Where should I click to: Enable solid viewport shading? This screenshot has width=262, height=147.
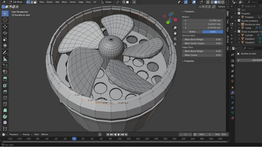point(216,2)
